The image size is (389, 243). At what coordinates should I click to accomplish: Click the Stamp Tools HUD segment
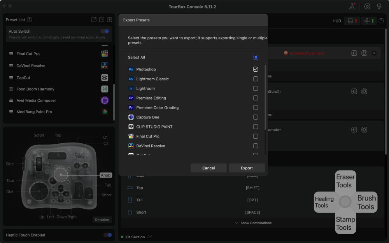(x=345, y=224)
